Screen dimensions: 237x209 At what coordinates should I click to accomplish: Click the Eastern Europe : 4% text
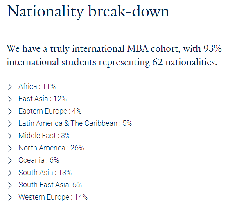point(50,111)
